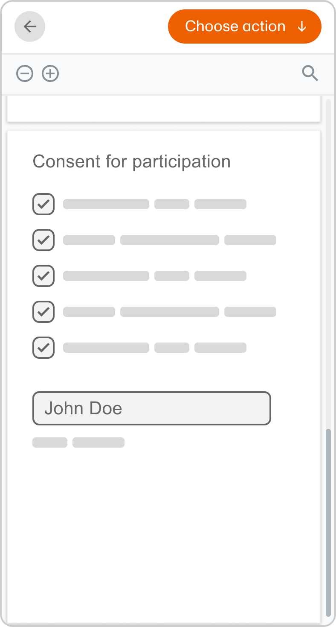Image resolution: width=336 pixels, height=627 pixels.
Task: Clear the fourth consent checkbox
Action: (x=43, y=312)
